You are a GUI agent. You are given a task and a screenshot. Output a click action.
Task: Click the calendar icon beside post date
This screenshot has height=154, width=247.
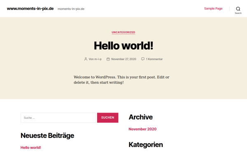pyautogui.click(x=108, y=59)
